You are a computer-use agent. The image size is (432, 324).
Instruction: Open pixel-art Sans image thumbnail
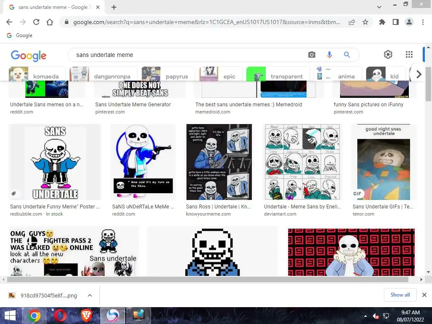click(213, 251)
